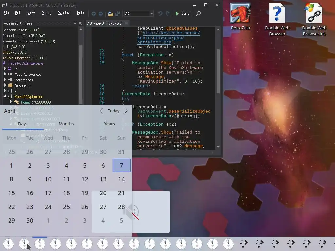Expand the References node arrow

(5, 80)
